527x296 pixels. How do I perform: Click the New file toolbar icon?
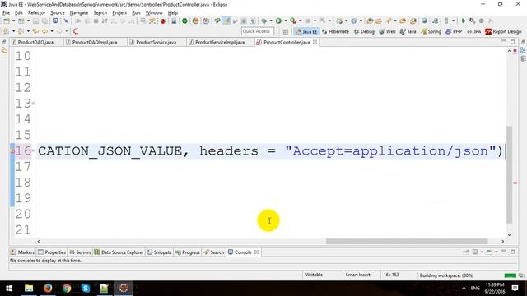click(7, 21)
